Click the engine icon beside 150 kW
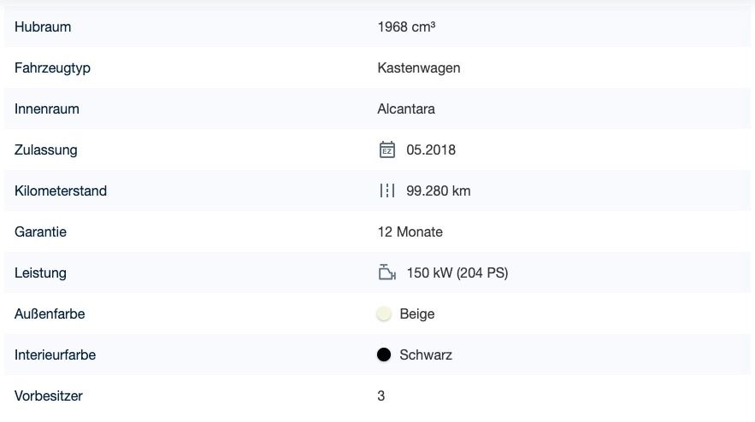 387,273
